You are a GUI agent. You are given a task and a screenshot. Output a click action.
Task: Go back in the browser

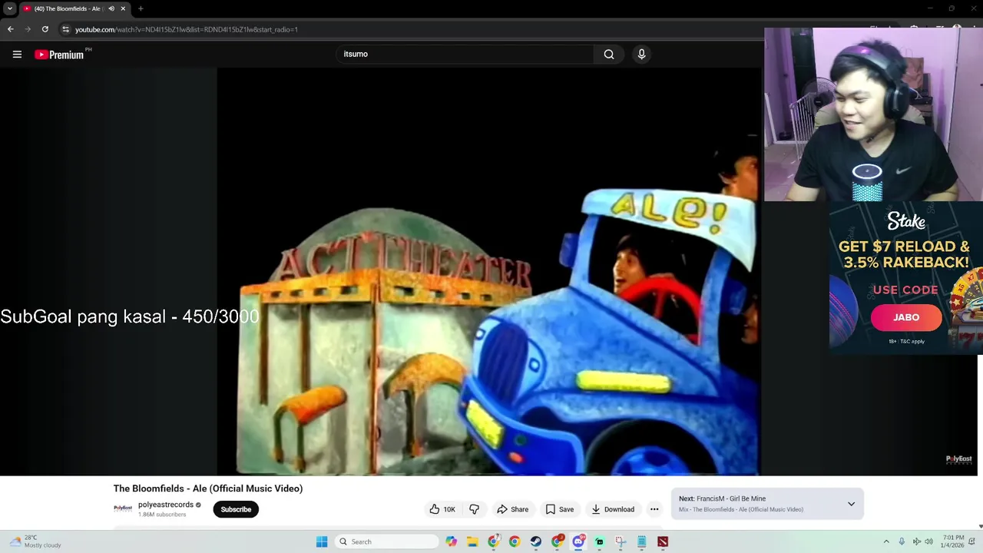(x=11, y=29)
